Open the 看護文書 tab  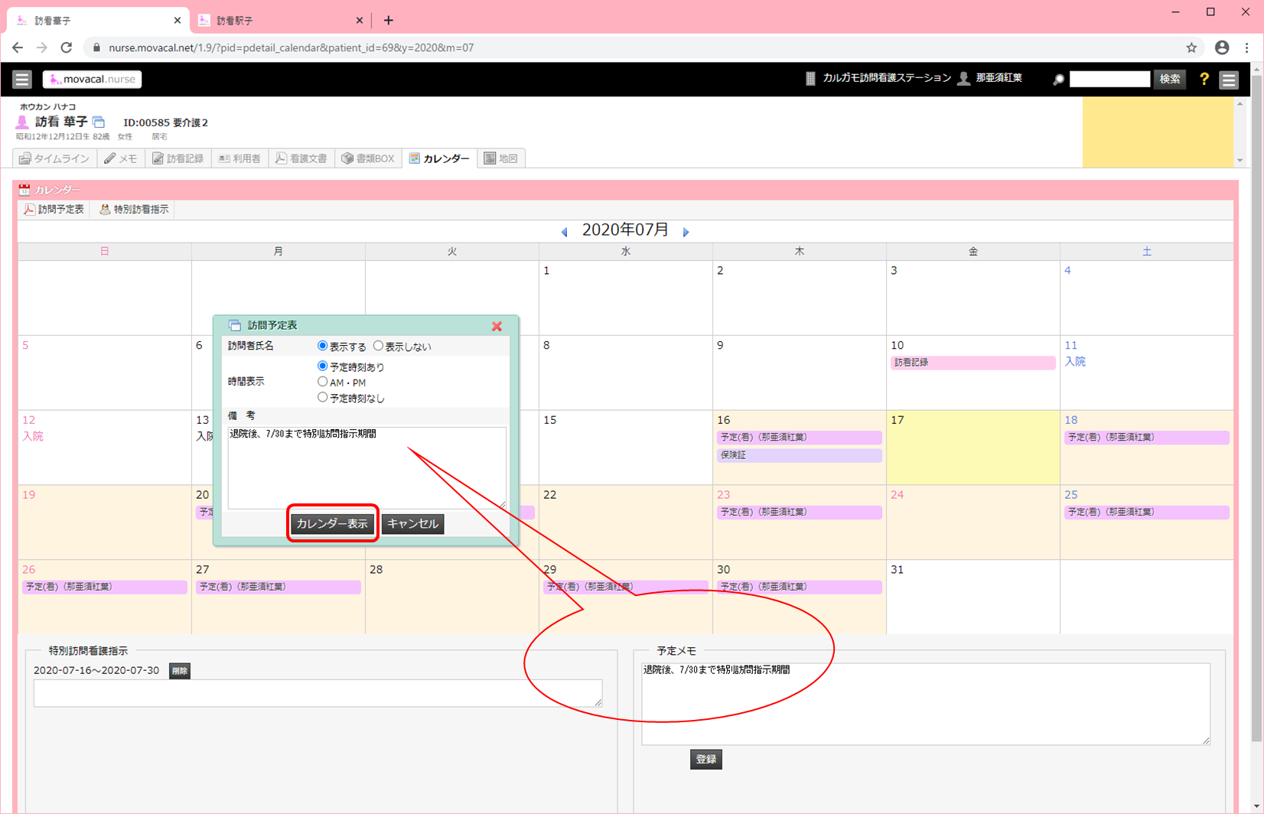tap(301, 158)
